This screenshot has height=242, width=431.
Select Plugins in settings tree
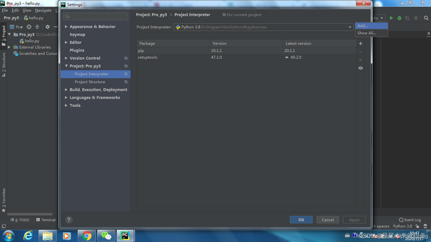click(77, 50)
